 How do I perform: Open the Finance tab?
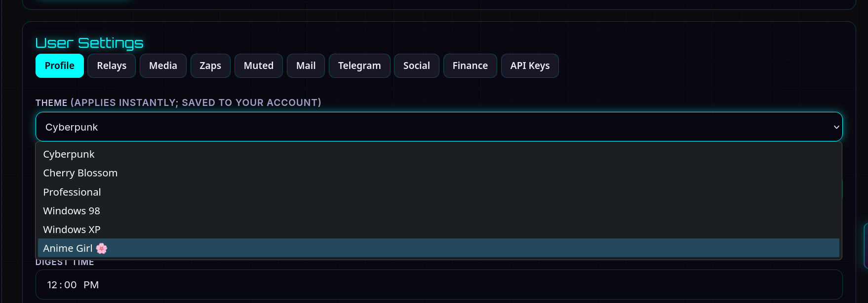[x=470, y=66]
